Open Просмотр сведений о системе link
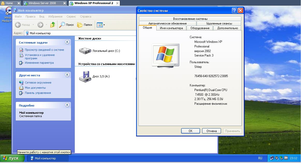 click(44, 50)
